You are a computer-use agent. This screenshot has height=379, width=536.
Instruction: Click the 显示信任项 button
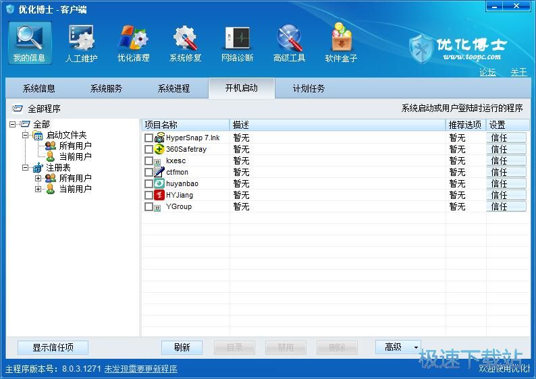[53, 347]
